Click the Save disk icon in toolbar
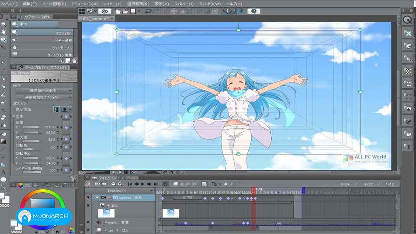The image size is (416, 234). [x=133, y=11]
